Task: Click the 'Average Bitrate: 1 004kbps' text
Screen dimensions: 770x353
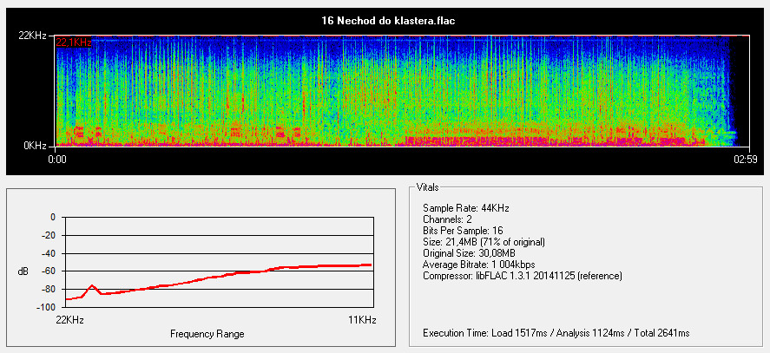Action: click(x=480, y=265)
